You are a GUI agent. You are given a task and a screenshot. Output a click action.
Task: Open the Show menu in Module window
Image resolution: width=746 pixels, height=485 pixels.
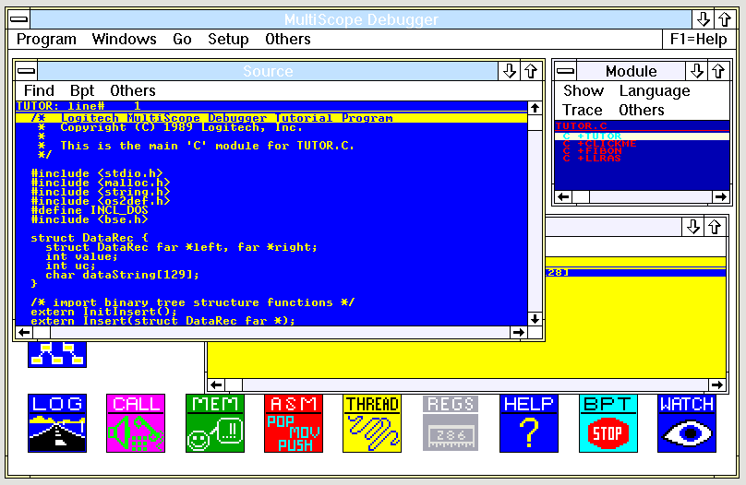pos(584,90)
